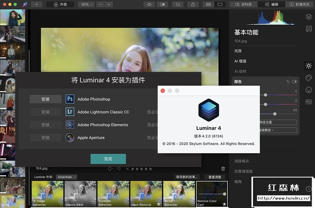Select the Creative palette icon
Screen dimensions: 315x208
pyautogui.click(x=309, y=78)
